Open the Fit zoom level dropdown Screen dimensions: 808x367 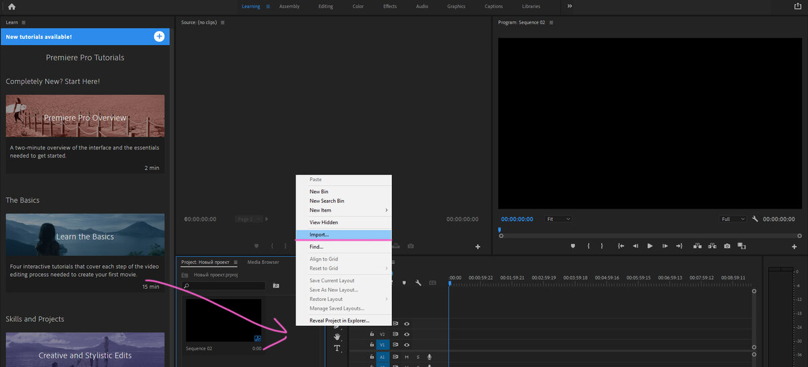(559, 219)
